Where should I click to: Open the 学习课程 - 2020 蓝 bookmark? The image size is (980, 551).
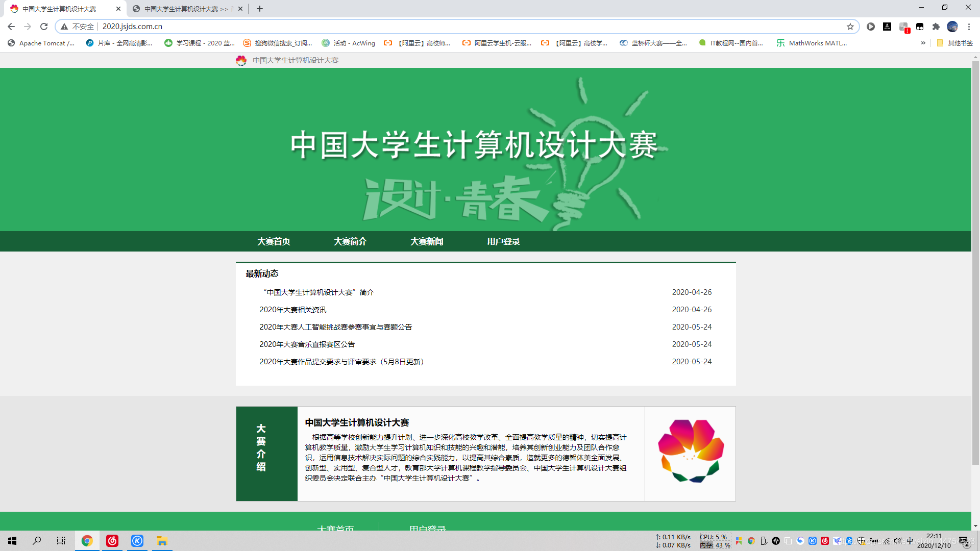tap(200, 43)
